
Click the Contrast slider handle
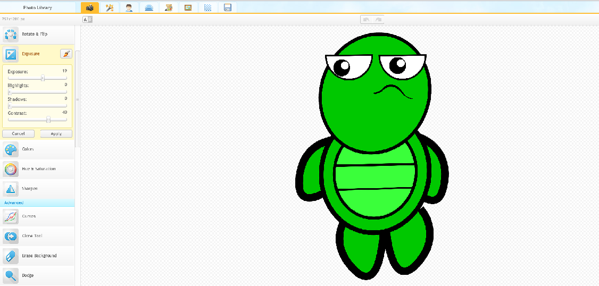click(x=48, y=120)
